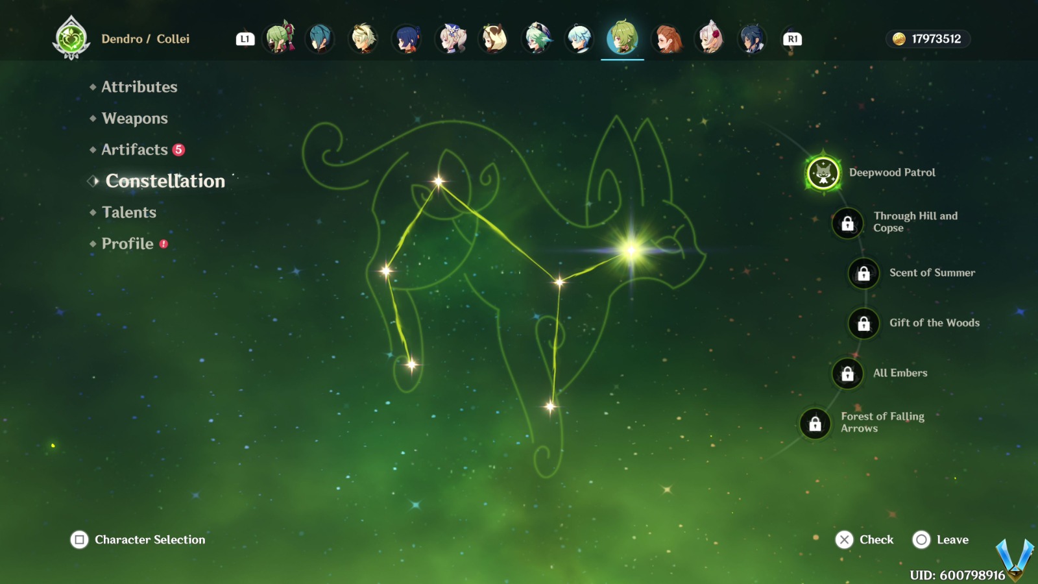Click the locked Forest of Falling Arrows icon

click(815, 423)
